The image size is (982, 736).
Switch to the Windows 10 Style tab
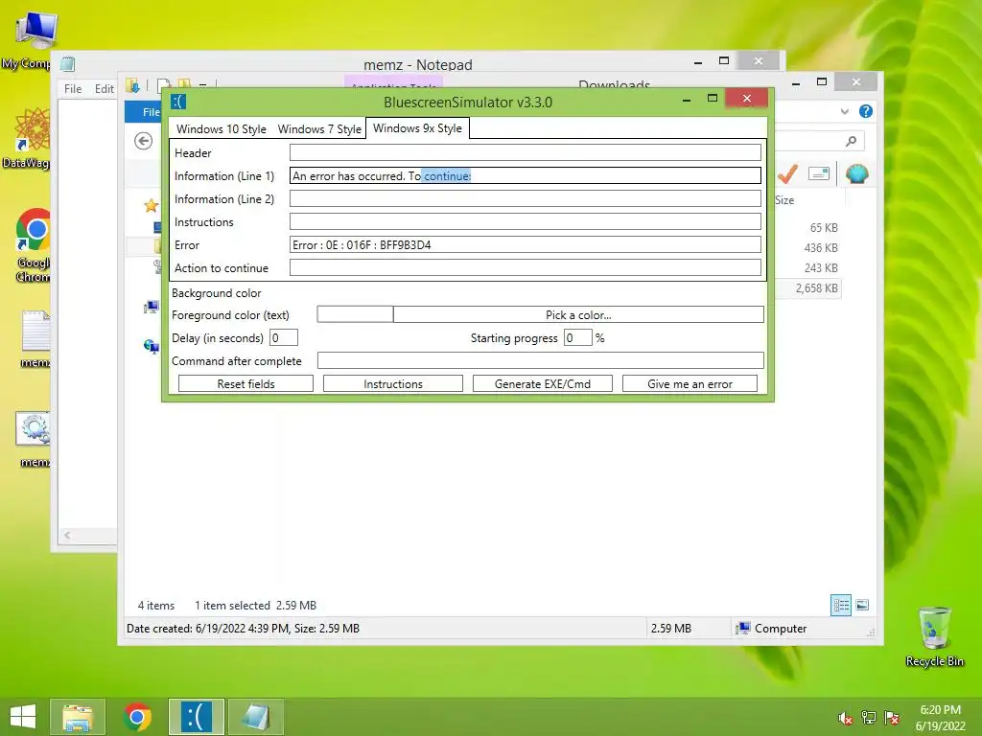click(x=222, y=129)
